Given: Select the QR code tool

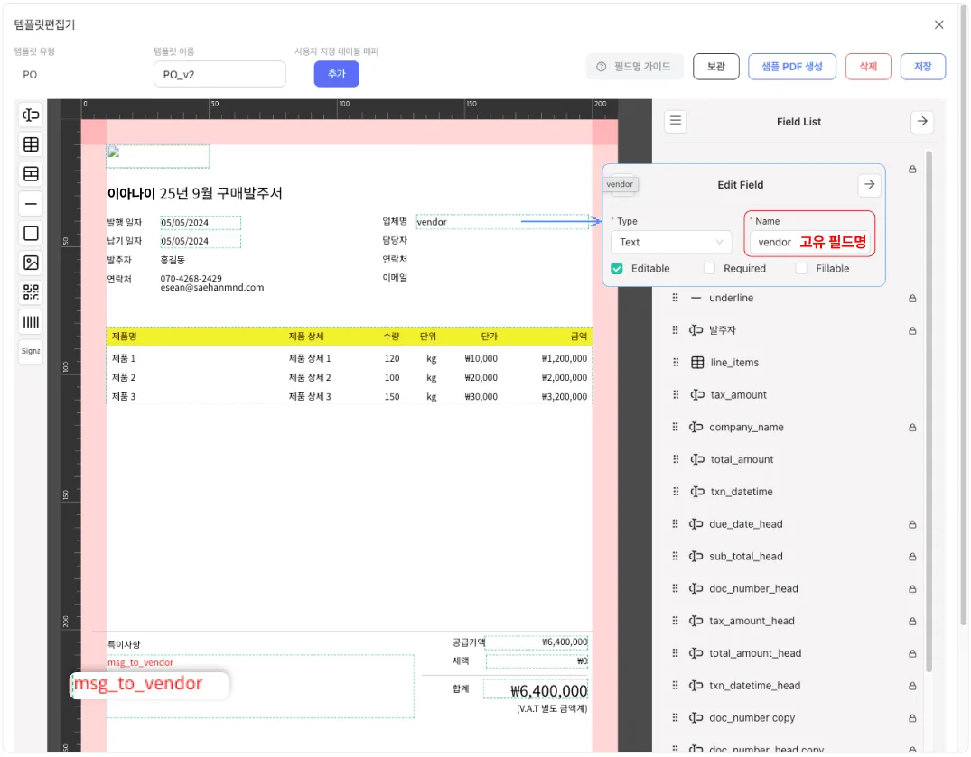Looking at the screenshot, I should (x=31, y=291).
